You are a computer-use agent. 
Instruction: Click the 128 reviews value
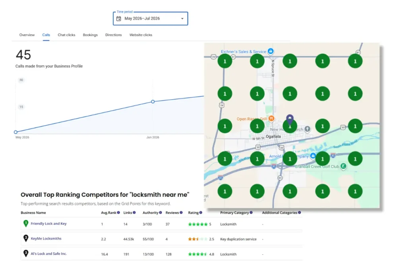point(169,254)
